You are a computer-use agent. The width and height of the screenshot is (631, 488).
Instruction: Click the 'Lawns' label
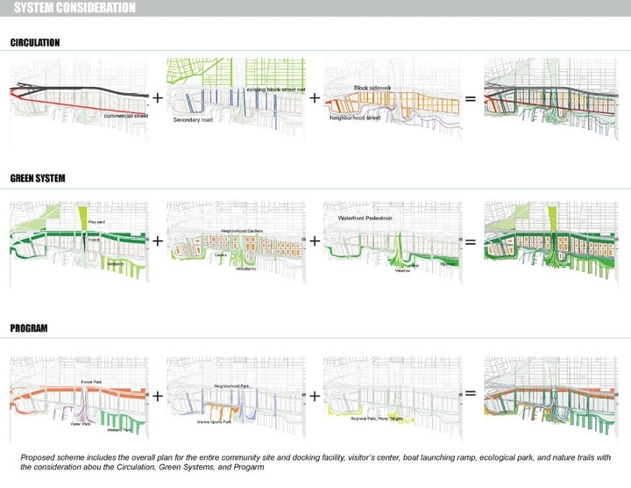pos(221,255)
